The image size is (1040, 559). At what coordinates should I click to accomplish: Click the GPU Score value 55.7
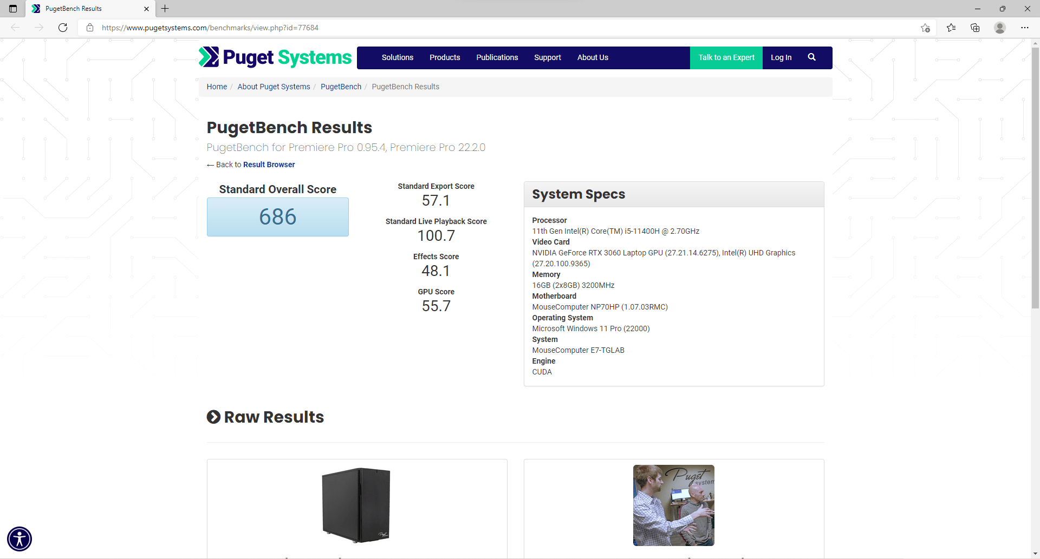pos(436,306)
